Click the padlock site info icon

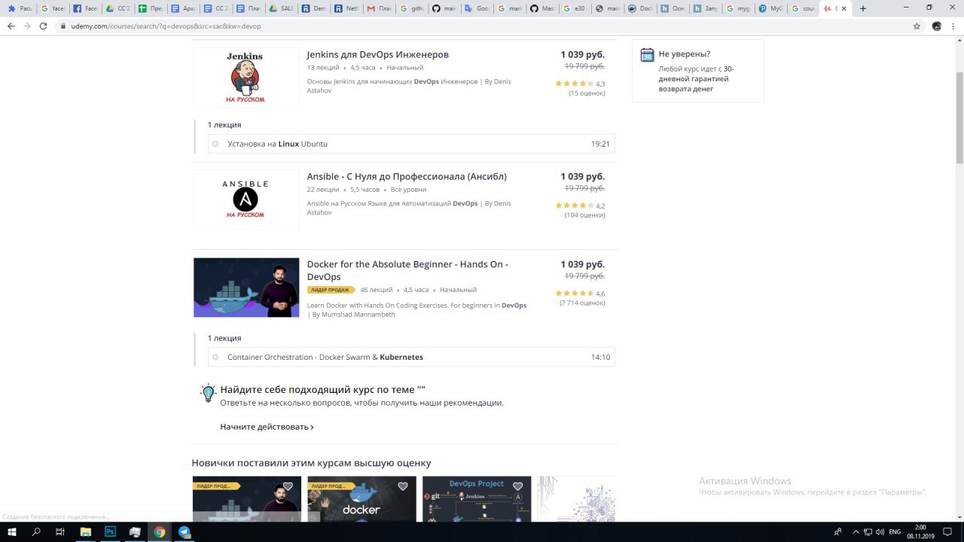(x=64, y=26)
